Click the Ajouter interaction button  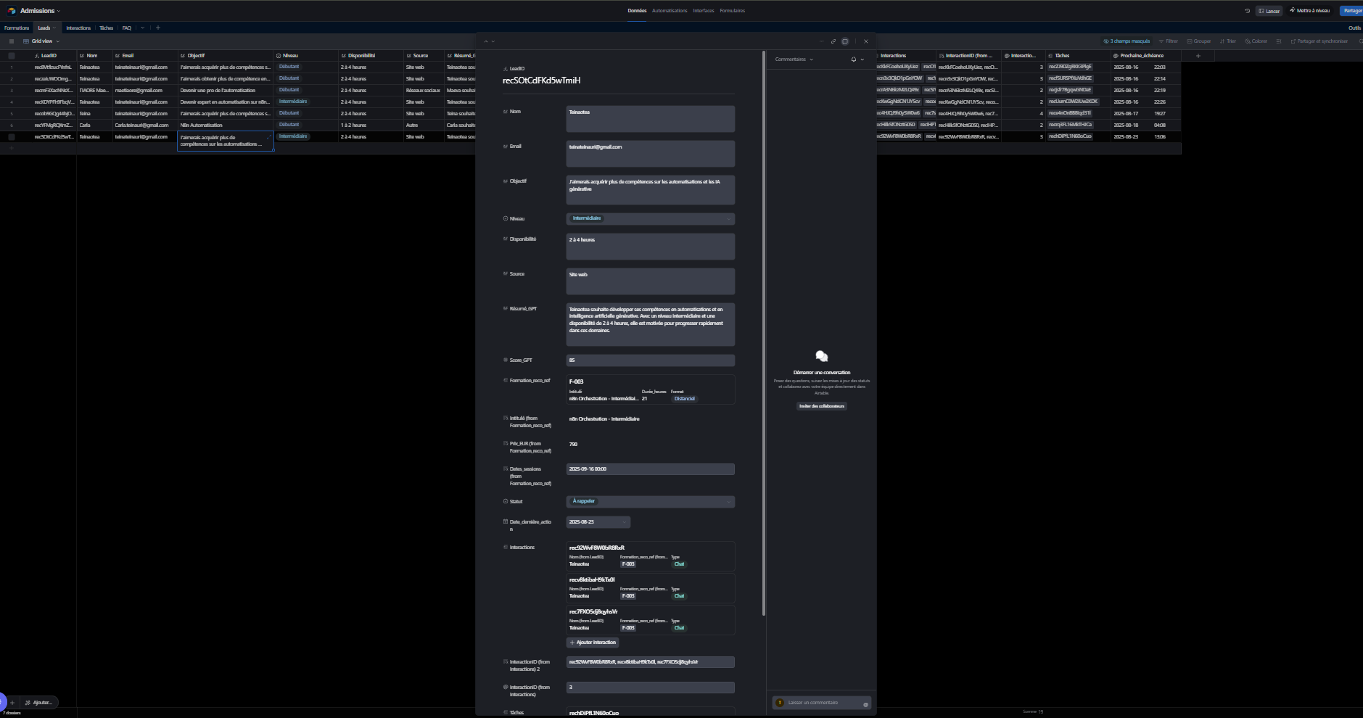point(593,643)
